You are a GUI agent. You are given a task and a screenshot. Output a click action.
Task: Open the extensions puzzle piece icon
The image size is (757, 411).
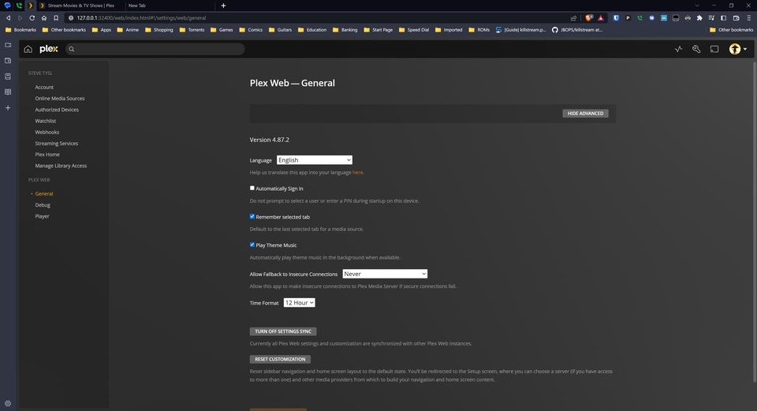[x=699, y=18]
